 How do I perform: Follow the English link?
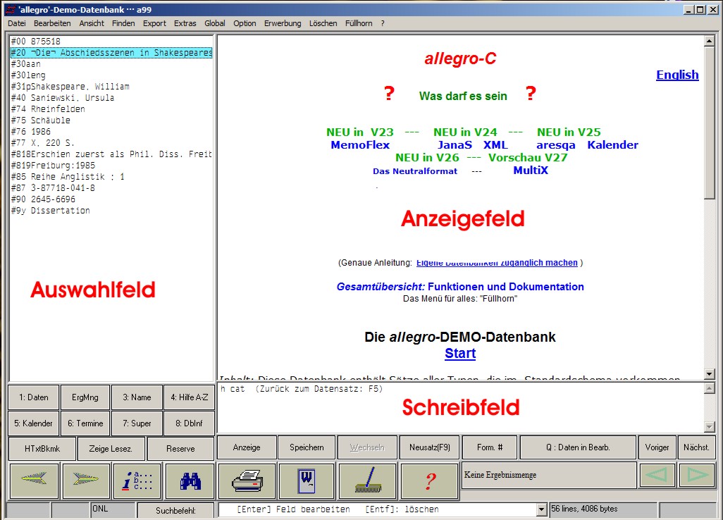pos(677,75)
